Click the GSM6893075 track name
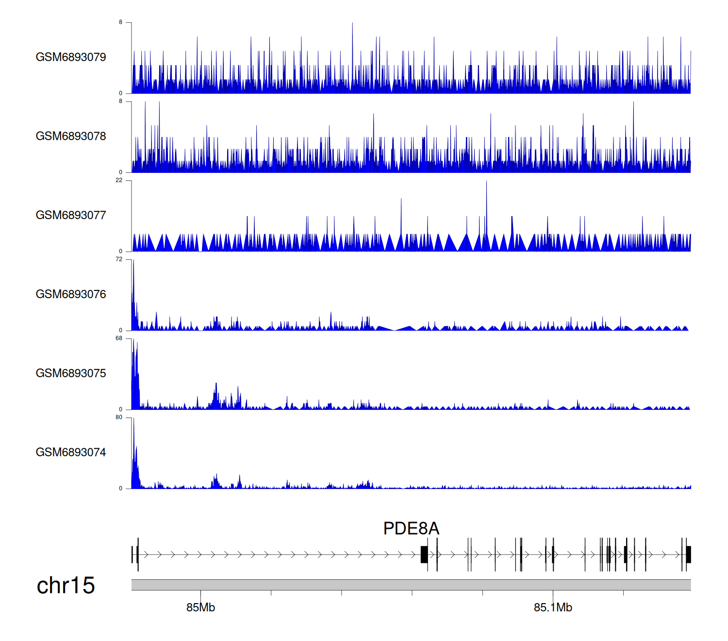Viewport: 728px width, 641px height. tap(71, 373)
